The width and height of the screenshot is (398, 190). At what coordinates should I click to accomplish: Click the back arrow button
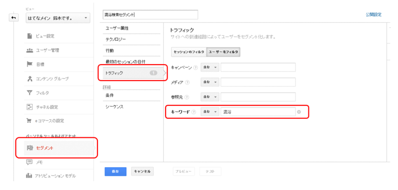[14, 18]
